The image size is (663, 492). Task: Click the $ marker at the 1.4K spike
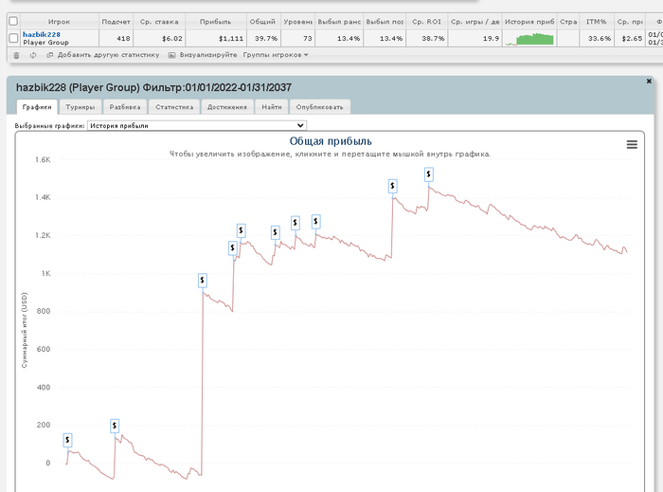pos(392,186)
